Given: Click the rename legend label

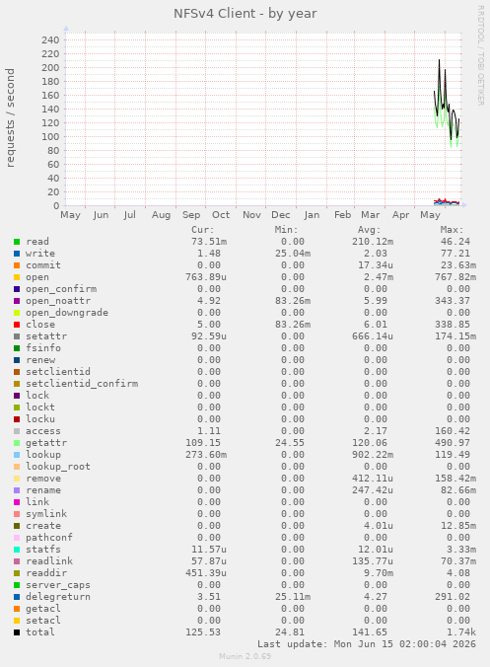Looking at the screenshot, I should [43, 490].
